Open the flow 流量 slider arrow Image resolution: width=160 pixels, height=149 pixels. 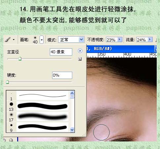point(150,39)
